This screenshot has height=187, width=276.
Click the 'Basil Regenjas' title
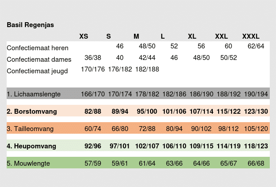click(30, 25)
